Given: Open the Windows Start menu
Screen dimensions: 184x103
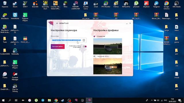Looking at the screenshot, I should 3,100.
